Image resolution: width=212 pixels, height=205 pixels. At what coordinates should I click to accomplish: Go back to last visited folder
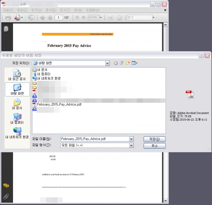coord(116,63)
